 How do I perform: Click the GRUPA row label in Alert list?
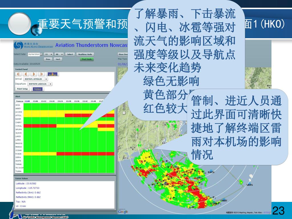coord(19,129)
